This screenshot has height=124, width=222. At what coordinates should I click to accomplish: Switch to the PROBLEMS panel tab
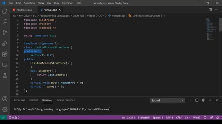pos(19,100)
